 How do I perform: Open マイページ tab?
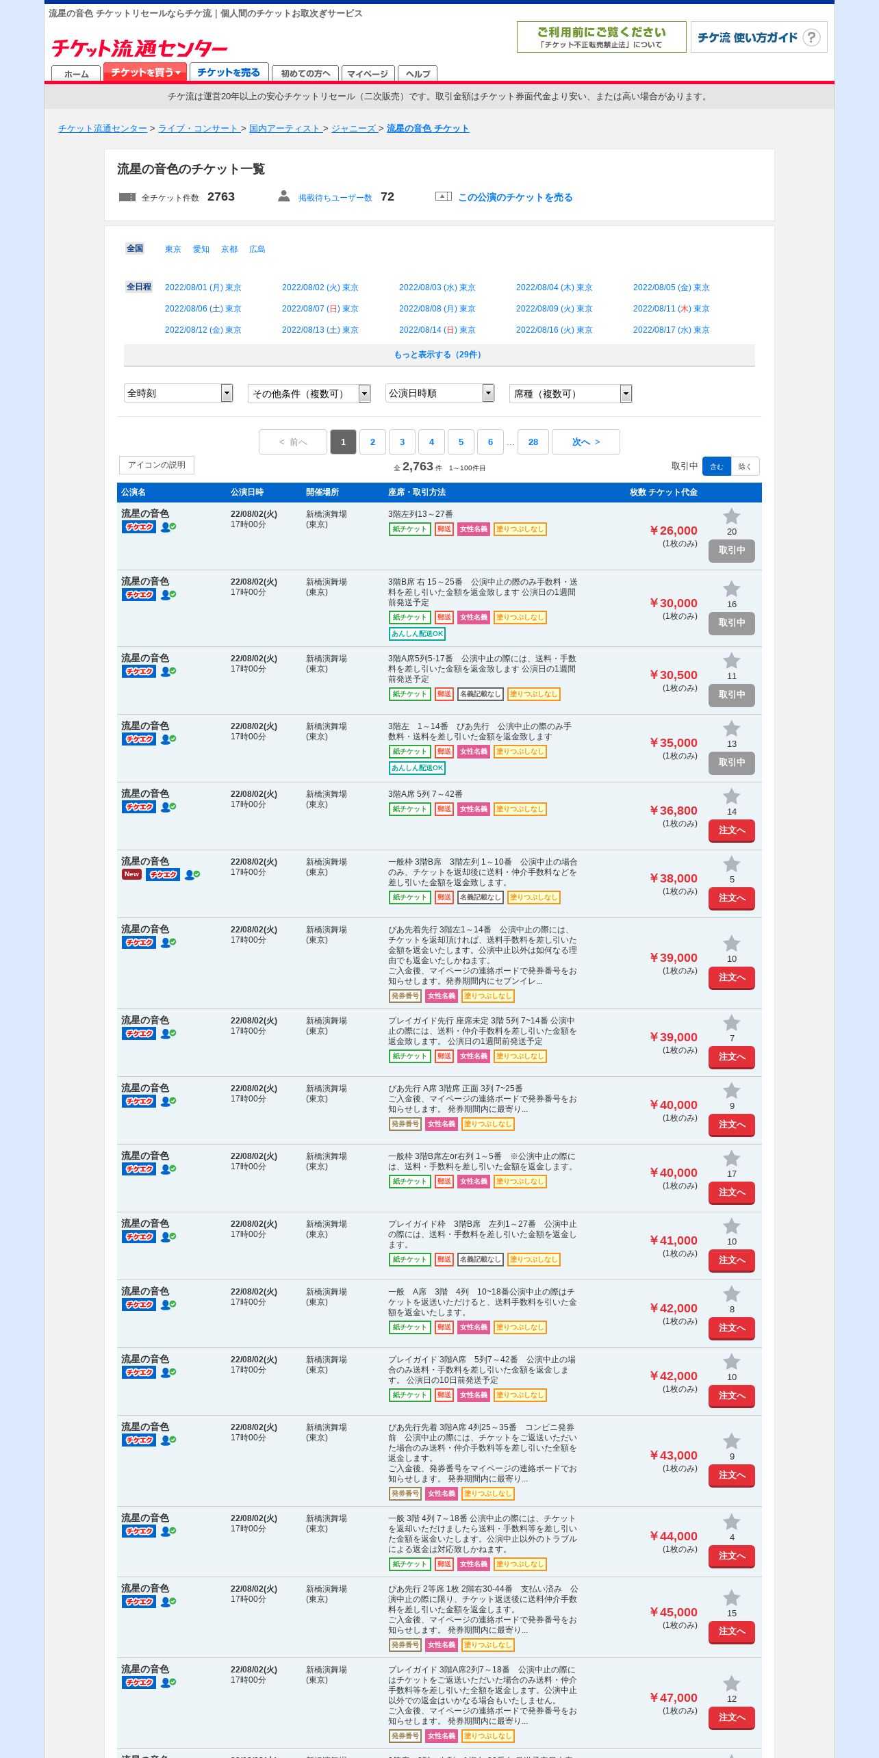click(368, 74)
